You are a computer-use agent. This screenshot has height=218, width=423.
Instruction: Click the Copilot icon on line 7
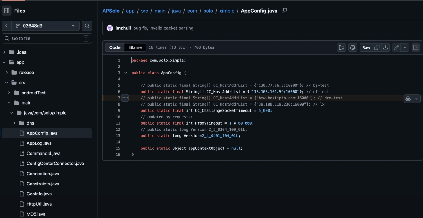coord(408,99)
